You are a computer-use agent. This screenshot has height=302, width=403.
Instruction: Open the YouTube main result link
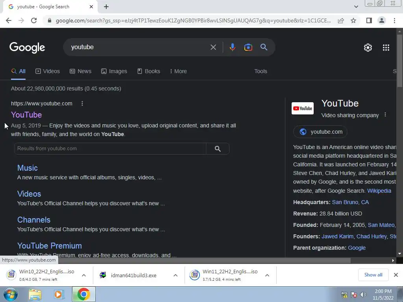coord(26,115)
